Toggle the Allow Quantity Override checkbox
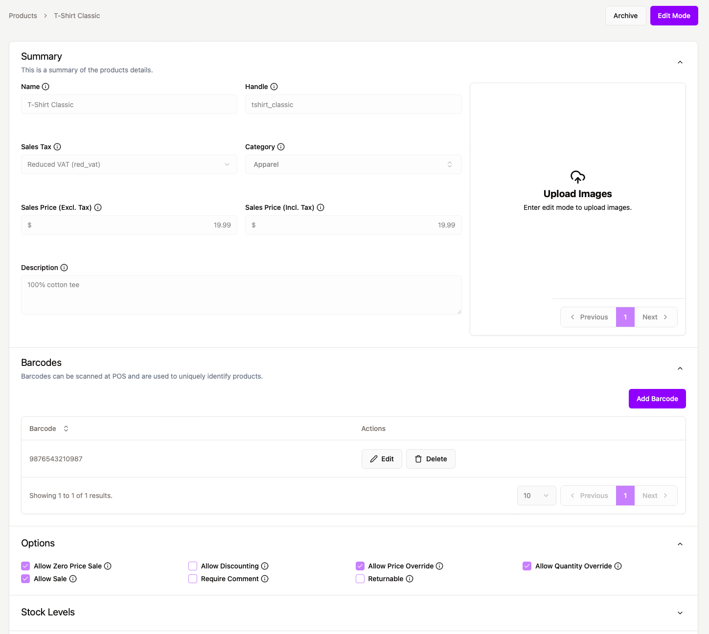The height and width of the screenshot is (634, 709). click(527, 566)
